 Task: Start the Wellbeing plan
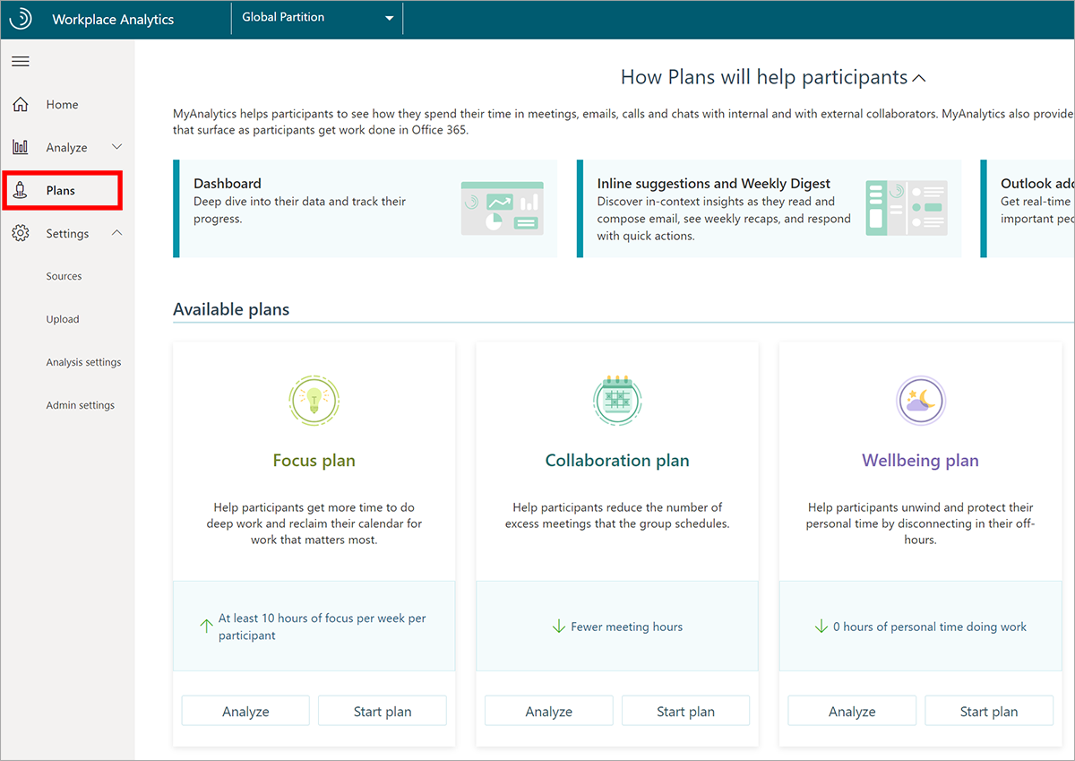pyautogui.click(x=989, y=711)
